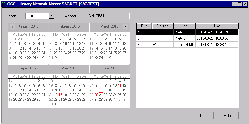The image size is (249, 124).
Task: Click the May 2016 month header
Action: pos(69,68)
